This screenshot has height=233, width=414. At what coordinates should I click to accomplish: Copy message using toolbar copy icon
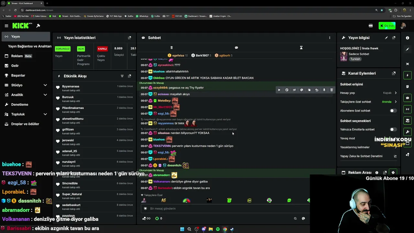(309, 90)
